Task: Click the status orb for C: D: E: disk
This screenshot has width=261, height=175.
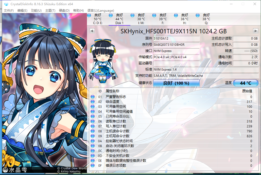Action: (89, 15)
